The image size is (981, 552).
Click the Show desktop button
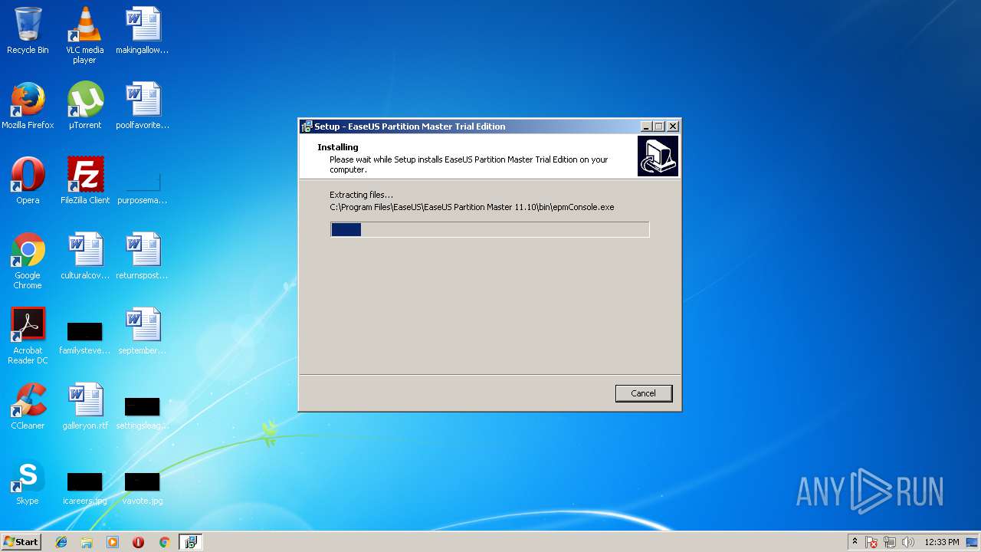[x=973, y=542]
